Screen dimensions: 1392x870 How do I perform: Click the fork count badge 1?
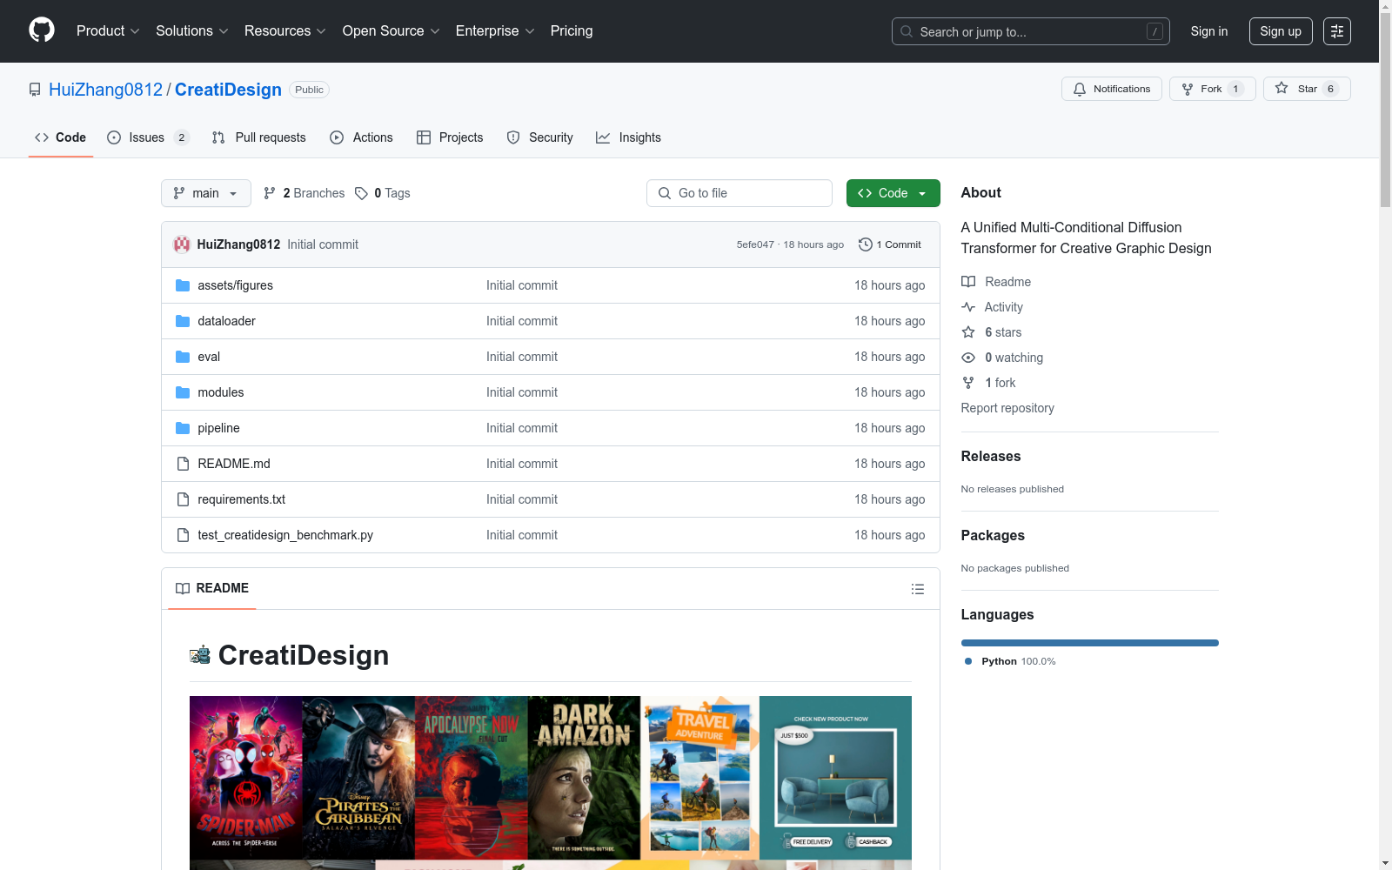tap(1235, 89)
